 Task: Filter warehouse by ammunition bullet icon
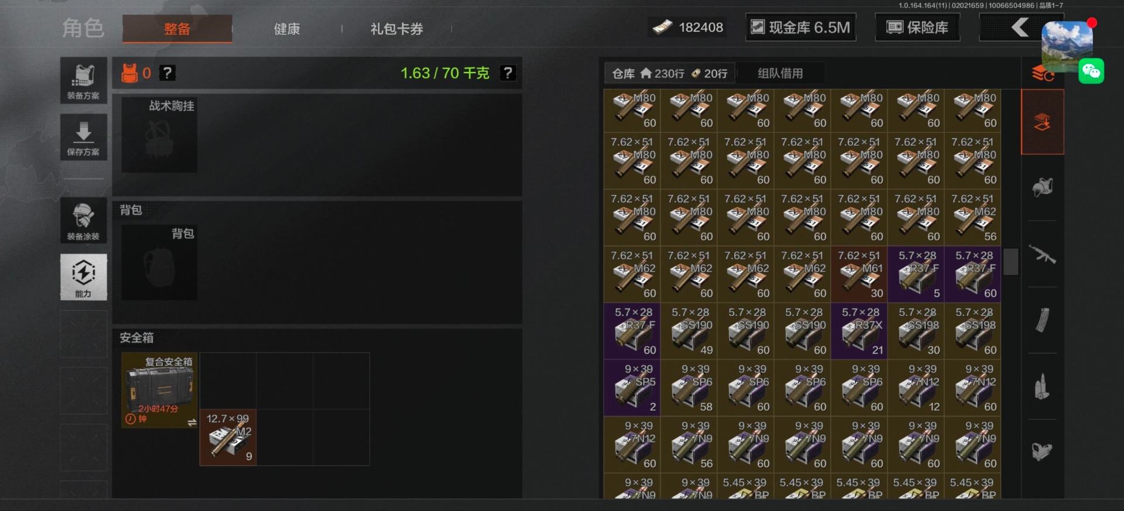[x=1042, y=386]
